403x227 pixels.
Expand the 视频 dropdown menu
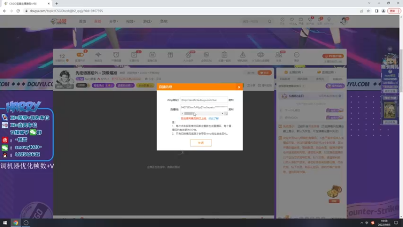(130, 21)
